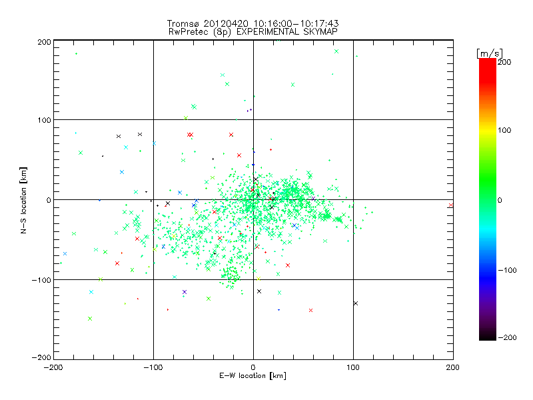Click the black X marker at east 100 km, south of the -100 km gridline
The image size is (533, 400).
356,303
